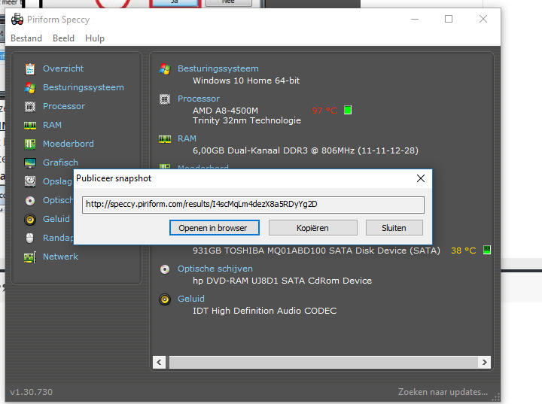This screenshot has width=542, height=404.
Task: Click the memory icon beside RAM summary
Action: coord(165,139)
